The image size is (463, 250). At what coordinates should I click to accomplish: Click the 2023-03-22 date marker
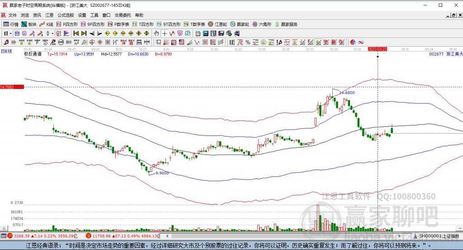378,49
